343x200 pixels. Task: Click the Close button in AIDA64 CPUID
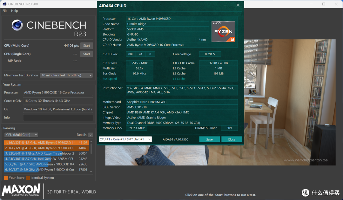point(232,139)
